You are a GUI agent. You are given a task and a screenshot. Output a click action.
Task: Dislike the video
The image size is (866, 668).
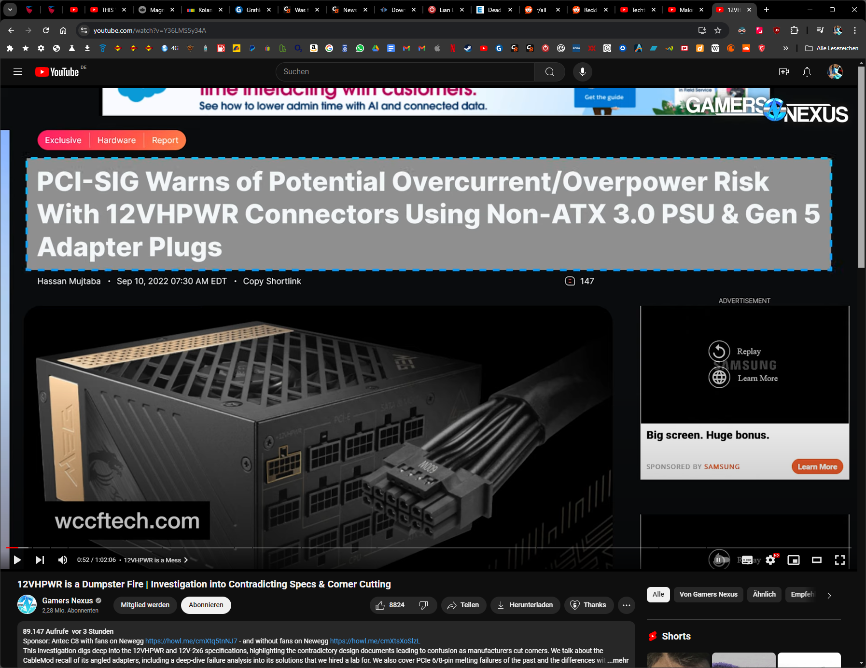[423, 605]
